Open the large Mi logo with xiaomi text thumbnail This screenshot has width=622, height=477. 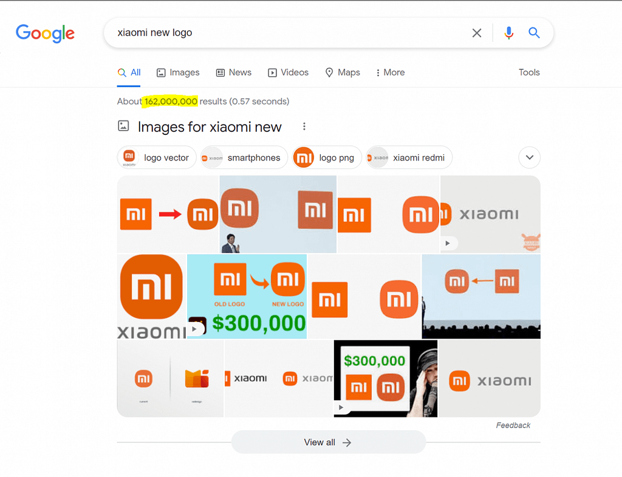coord(151,297)
